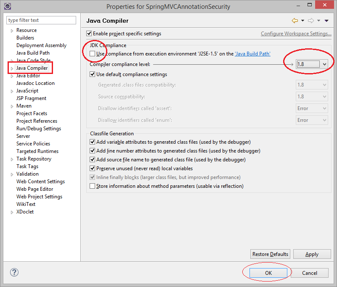This screenshot has height=287, width=337.
Task: Toggle Inline finally blocks checkbox
Action: tap(93, 177)
